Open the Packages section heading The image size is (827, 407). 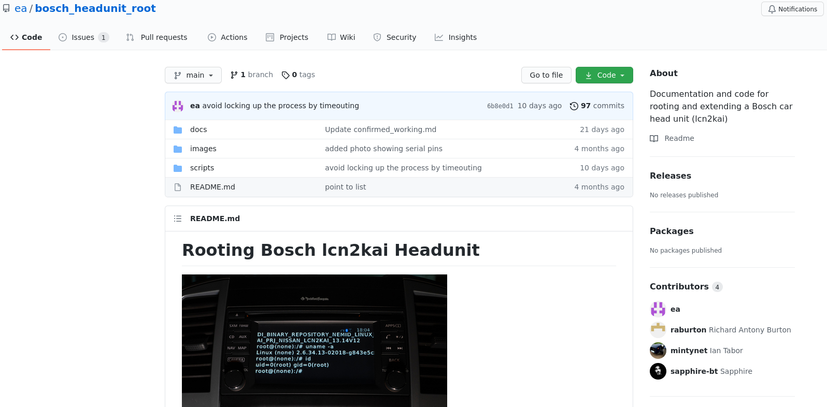pos(672,231)
